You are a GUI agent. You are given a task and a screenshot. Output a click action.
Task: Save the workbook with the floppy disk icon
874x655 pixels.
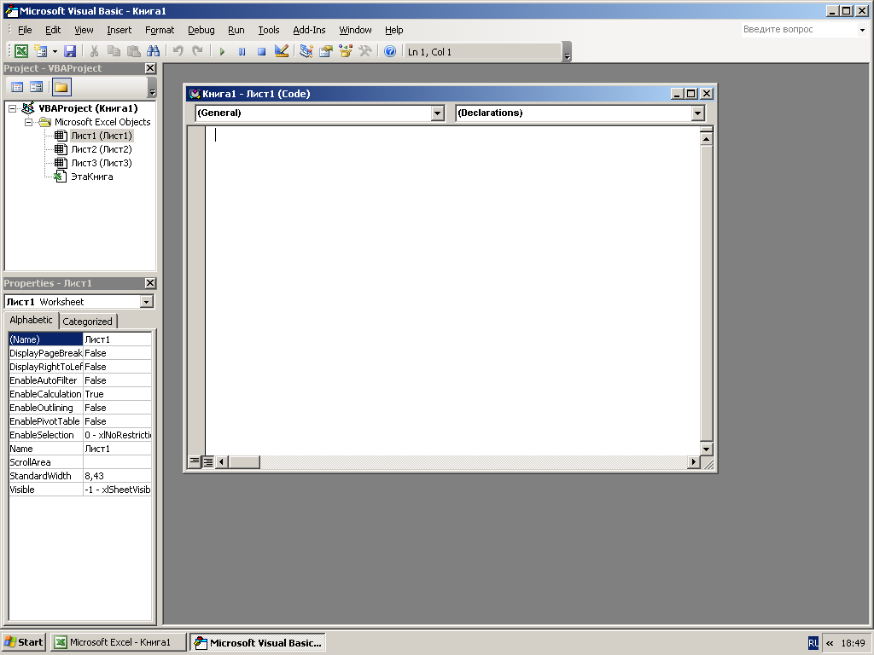(70, 51)
